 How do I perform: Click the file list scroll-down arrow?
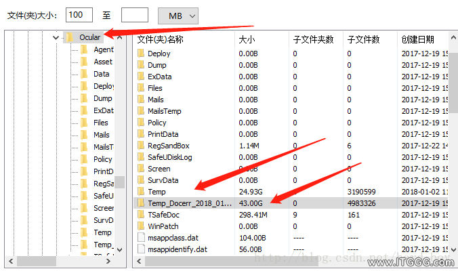(x=453, y=250)
